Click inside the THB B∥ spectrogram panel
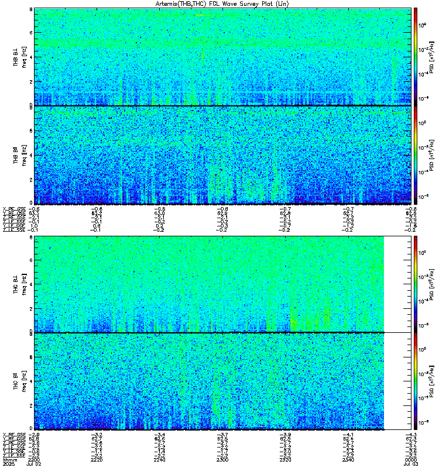Viewport: 439px width, 468px height. pos(222,155)
